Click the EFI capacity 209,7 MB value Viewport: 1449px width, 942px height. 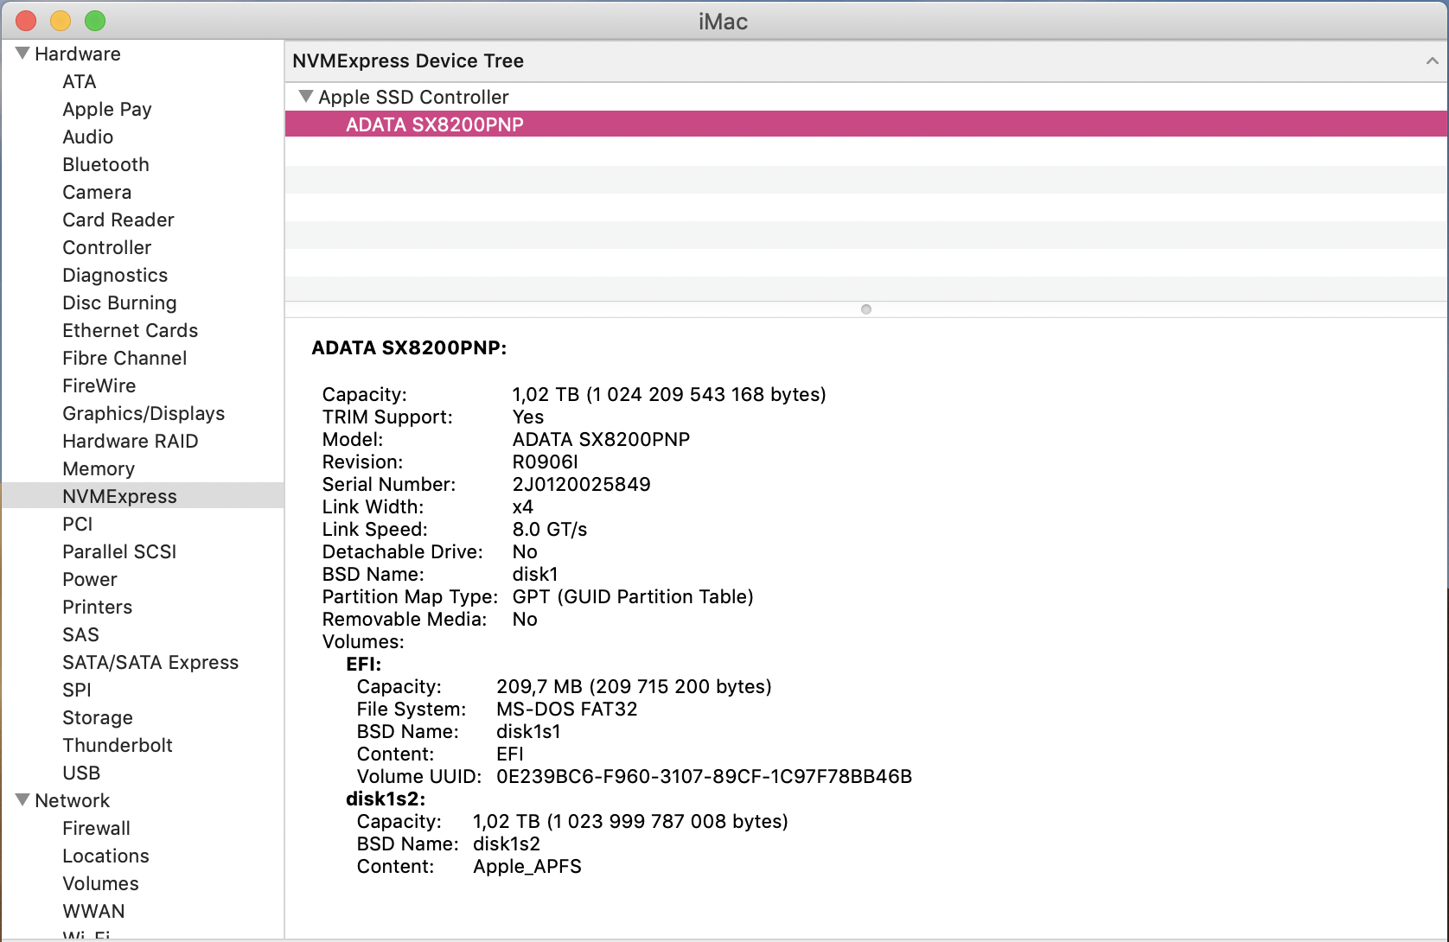tap(634, 686)
